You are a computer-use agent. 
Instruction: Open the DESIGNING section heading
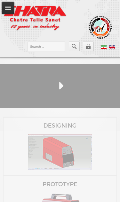coord(60,125)
